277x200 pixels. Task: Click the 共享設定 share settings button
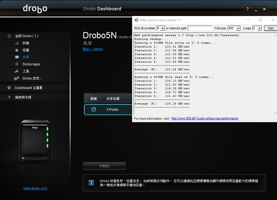coord(104,166)
